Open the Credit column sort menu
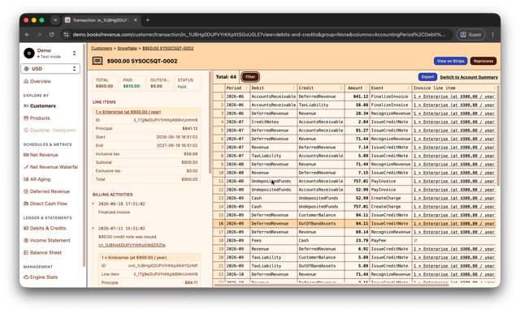Viewport: 520px width, 313px height. tap(341, 88)
